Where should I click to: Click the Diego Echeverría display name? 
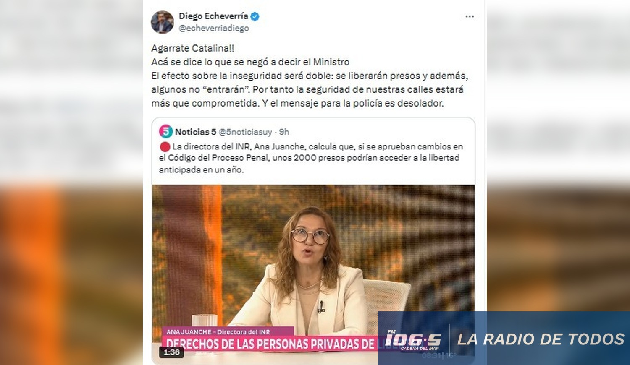click(x=213, y=16)
